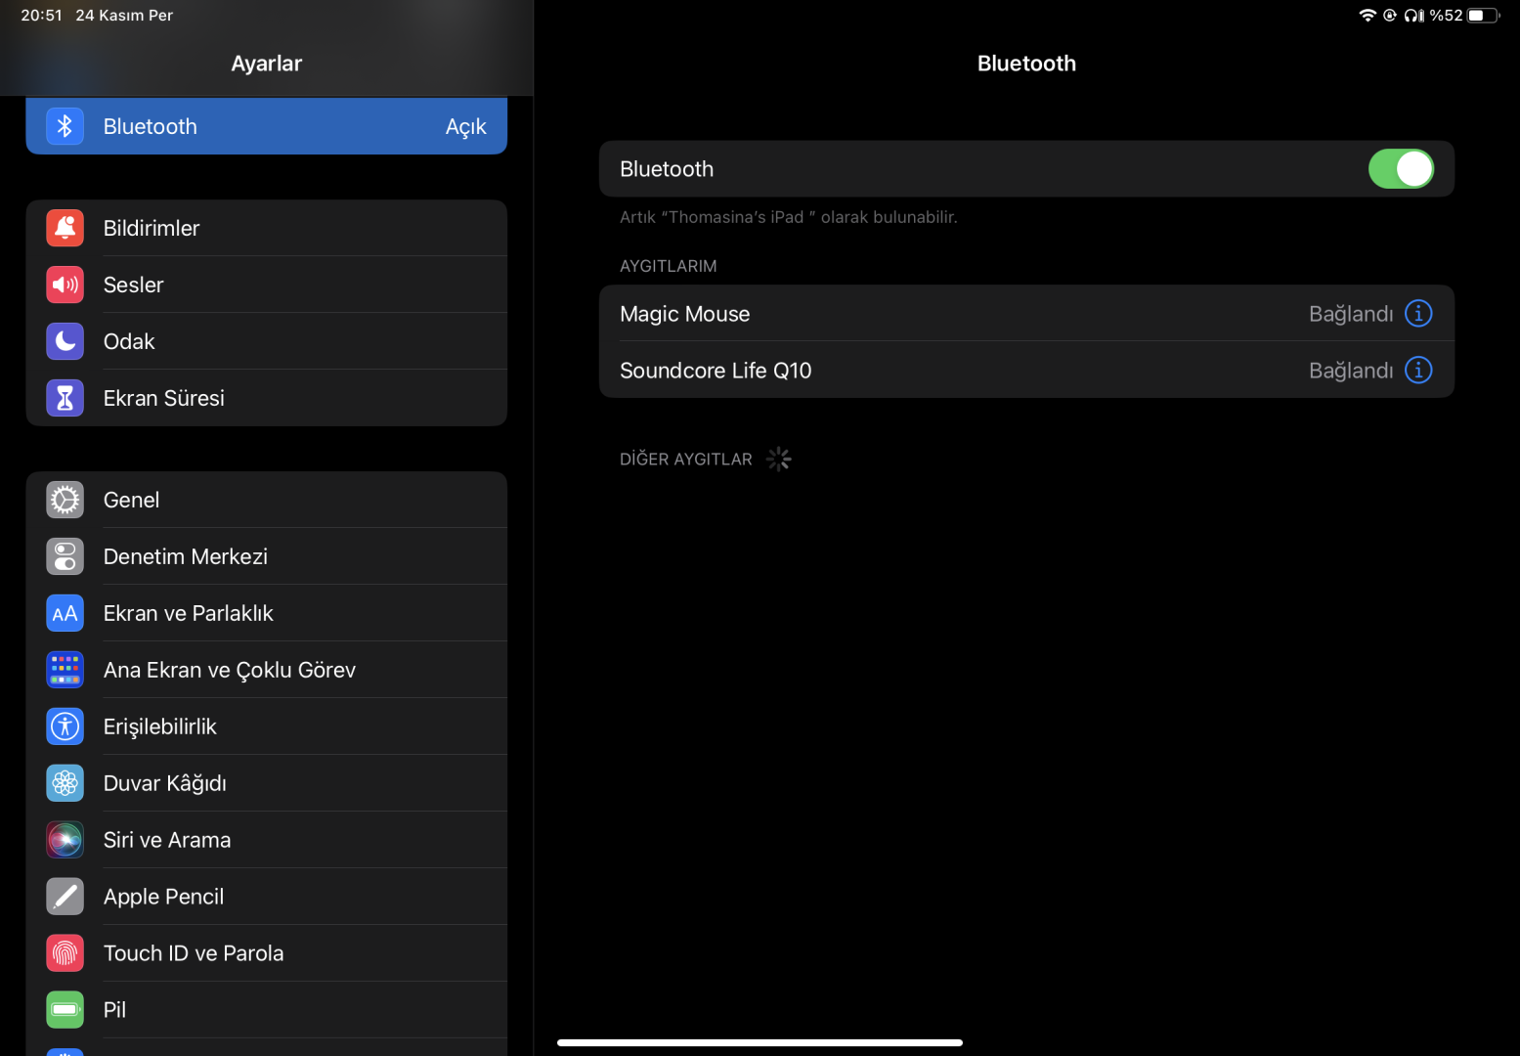Select the Pil battery settings

tap(267, 1010)
